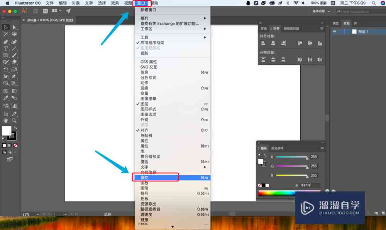Click vertical distribute top icon in Align panel
Image resolution: width=386 pixels, height=230 pixels.
tap(263, 60)
